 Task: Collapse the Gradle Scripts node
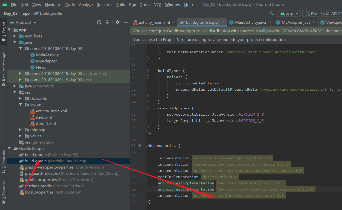coord(10,149)
